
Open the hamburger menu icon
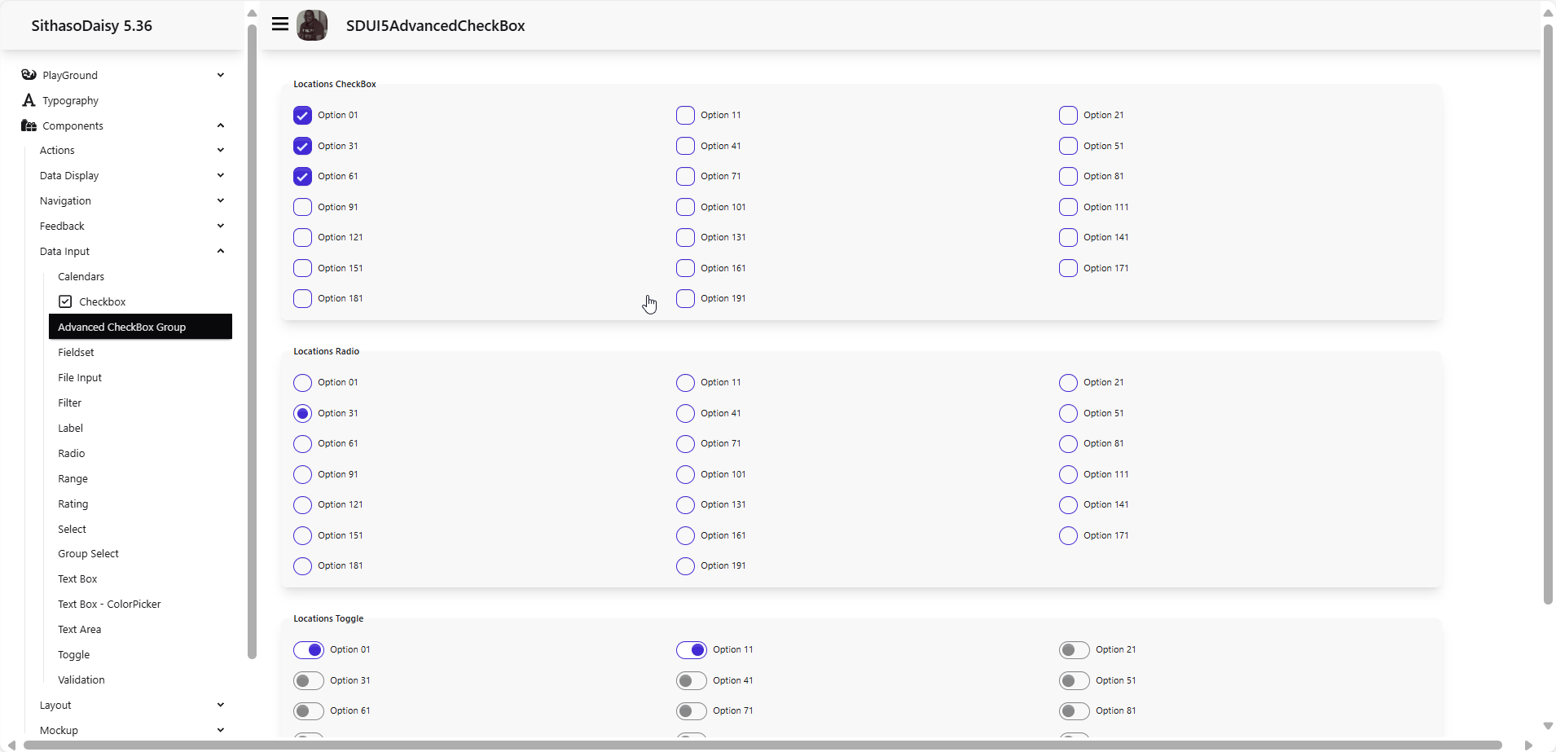tap(280, 24)
